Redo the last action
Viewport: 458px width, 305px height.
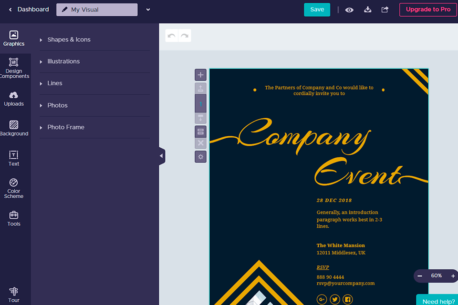pos(185,36)
